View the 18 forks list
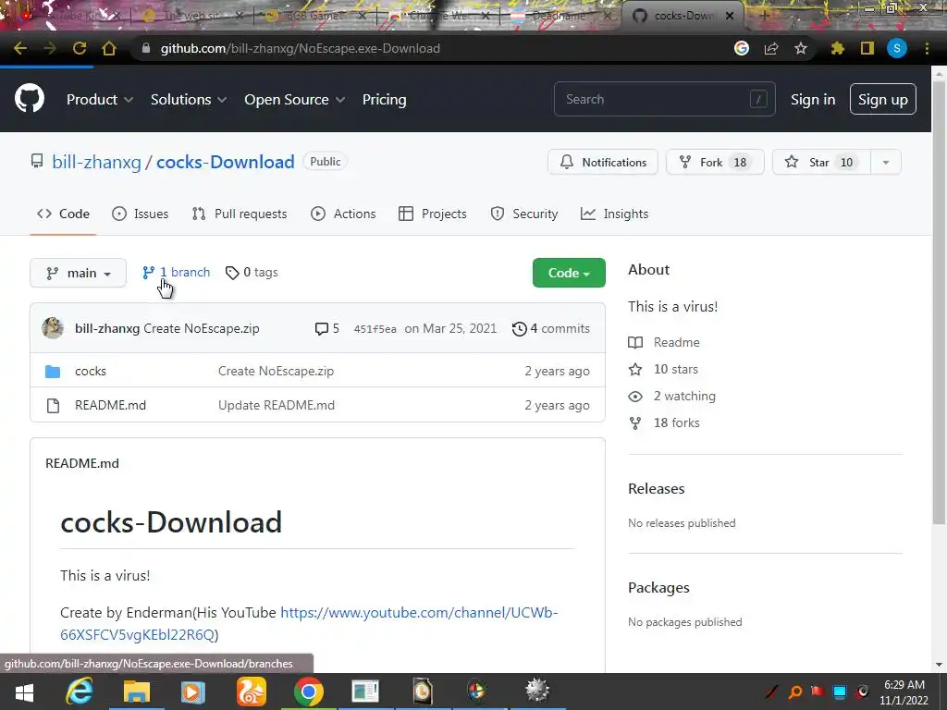The image size is (947, 710). [676, 422]
